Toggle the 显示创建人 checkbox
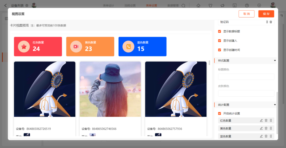Viewport: 286px width, 148px height. 220,41
